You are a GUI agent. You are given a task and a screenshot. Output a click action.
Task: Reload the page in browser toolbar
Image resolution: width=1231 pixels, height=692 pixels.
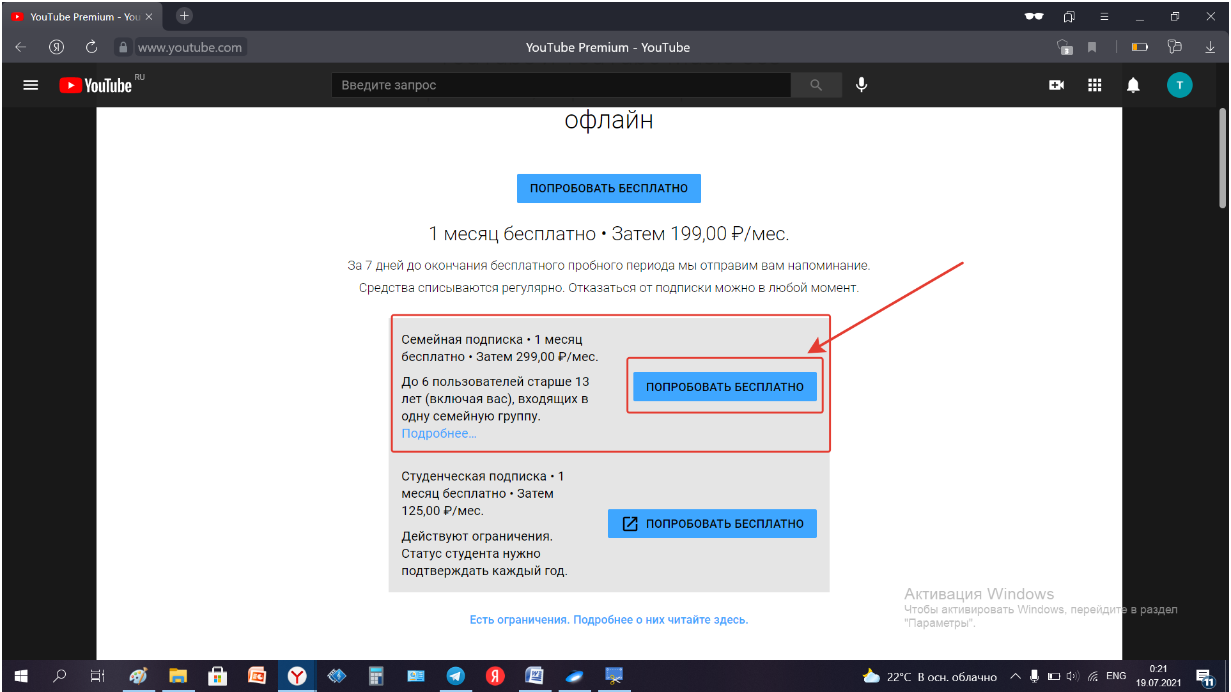91,47
